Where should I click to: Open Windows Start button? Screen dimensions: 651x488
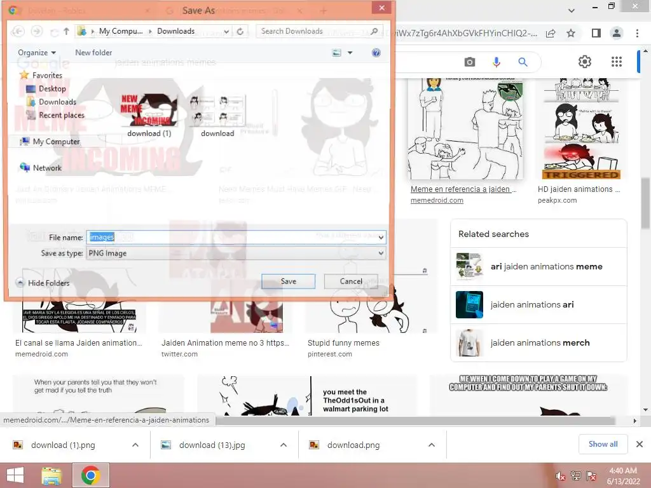pos(15,475)
